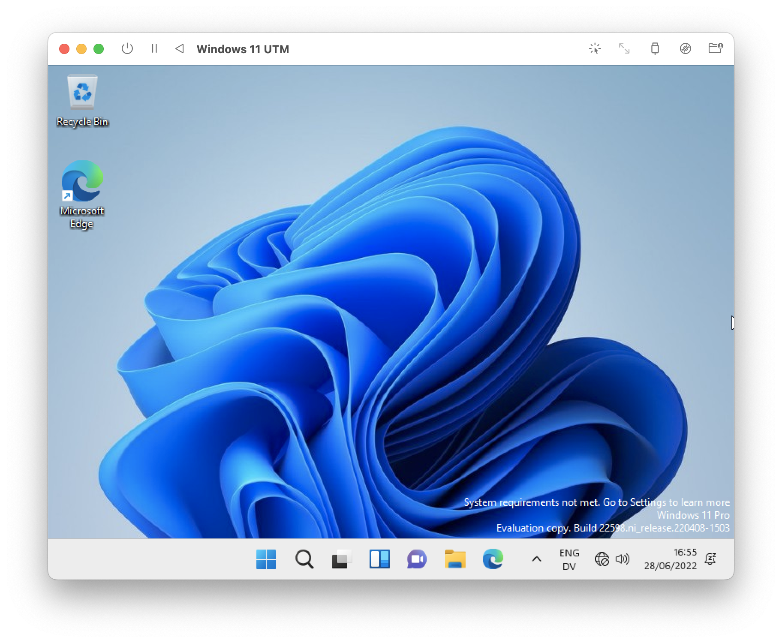Viewport: 782px width, 643px height.
Task: Toggle fullscreen mode for the VM
Action: pyautogui.click(x=624, y=48)
